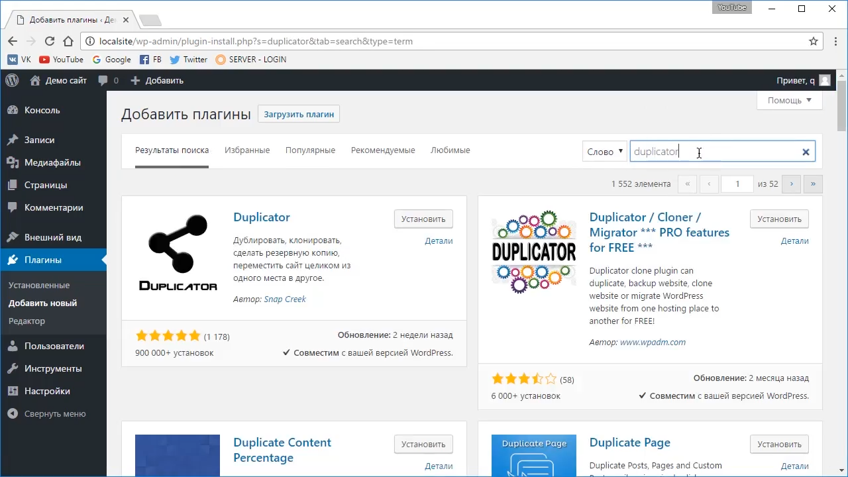
Task: Open Настройки in the admin sidebar
Action: pyautogui.click(x=47, y=391)
